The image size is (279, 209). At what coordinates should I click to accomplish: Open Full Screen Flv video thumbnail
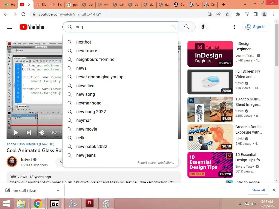[210, 82]
